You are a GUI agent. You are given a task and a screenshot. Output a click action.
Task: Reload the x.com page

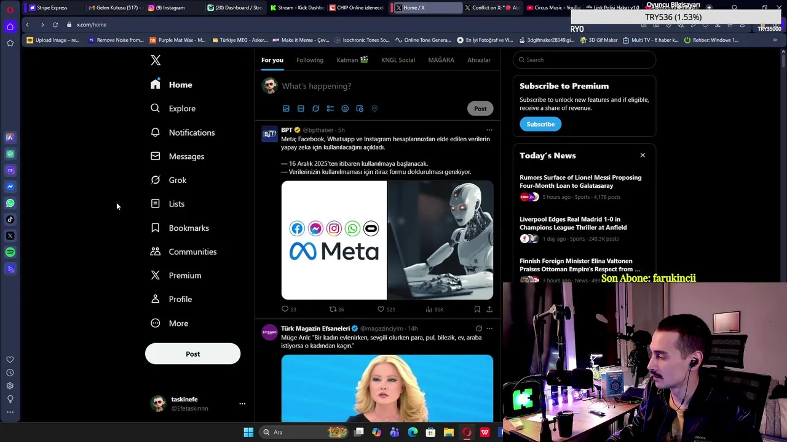[55, 25]
